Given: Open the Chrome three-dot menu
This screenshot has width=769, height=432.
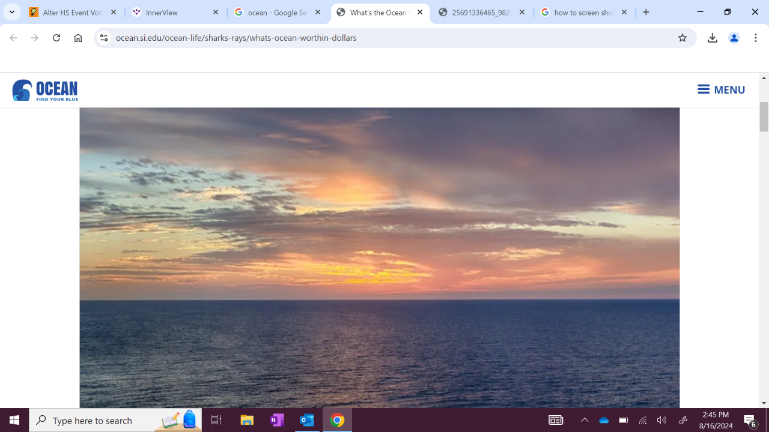Looking at the screenshot, I should pyautogui.click(x=756, y=38).
